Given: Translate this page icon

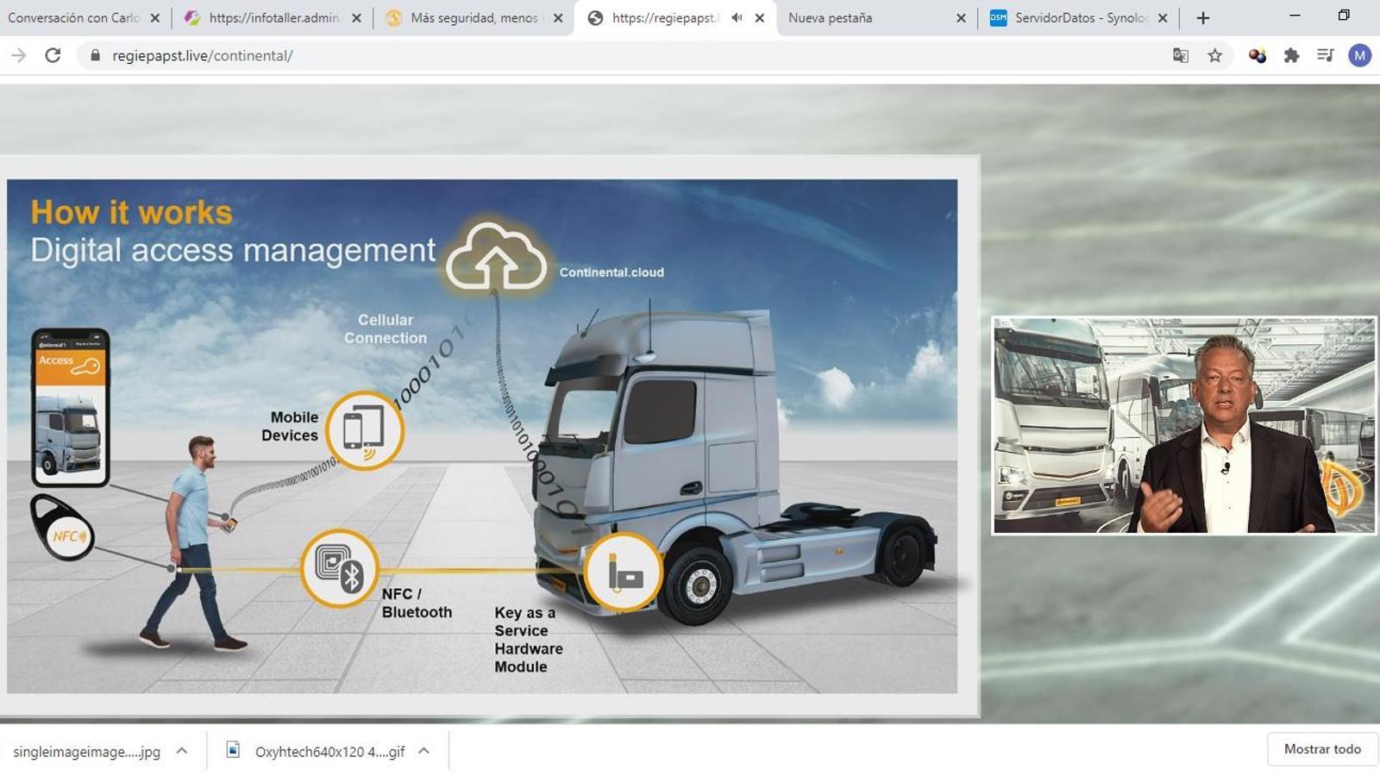Looking at the screenshot, I should (x=1181, y=56).
